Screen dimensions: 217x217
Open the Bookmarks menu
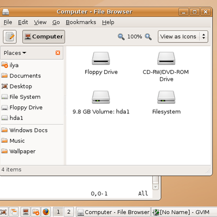click(x=81, y=22)
